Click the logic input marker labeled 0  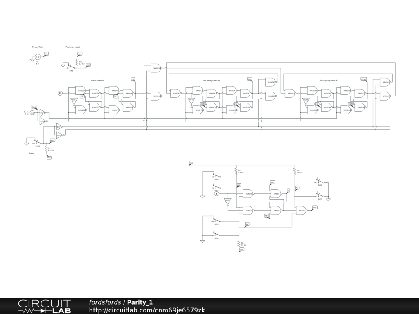60,93
